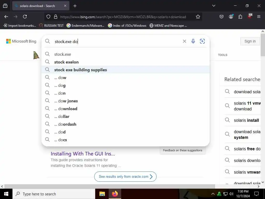Select the '... dow jones' suggestion

click(x=126, y=101)
